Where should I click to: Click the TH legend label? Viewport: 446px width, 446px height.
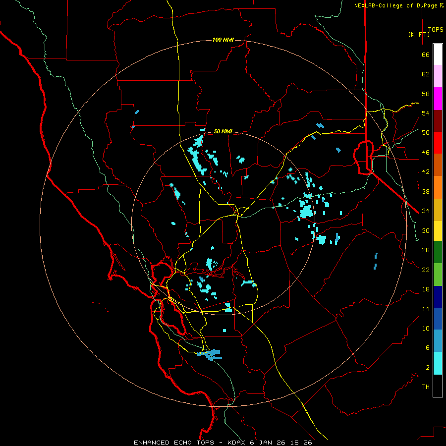(x=426, y=387)
